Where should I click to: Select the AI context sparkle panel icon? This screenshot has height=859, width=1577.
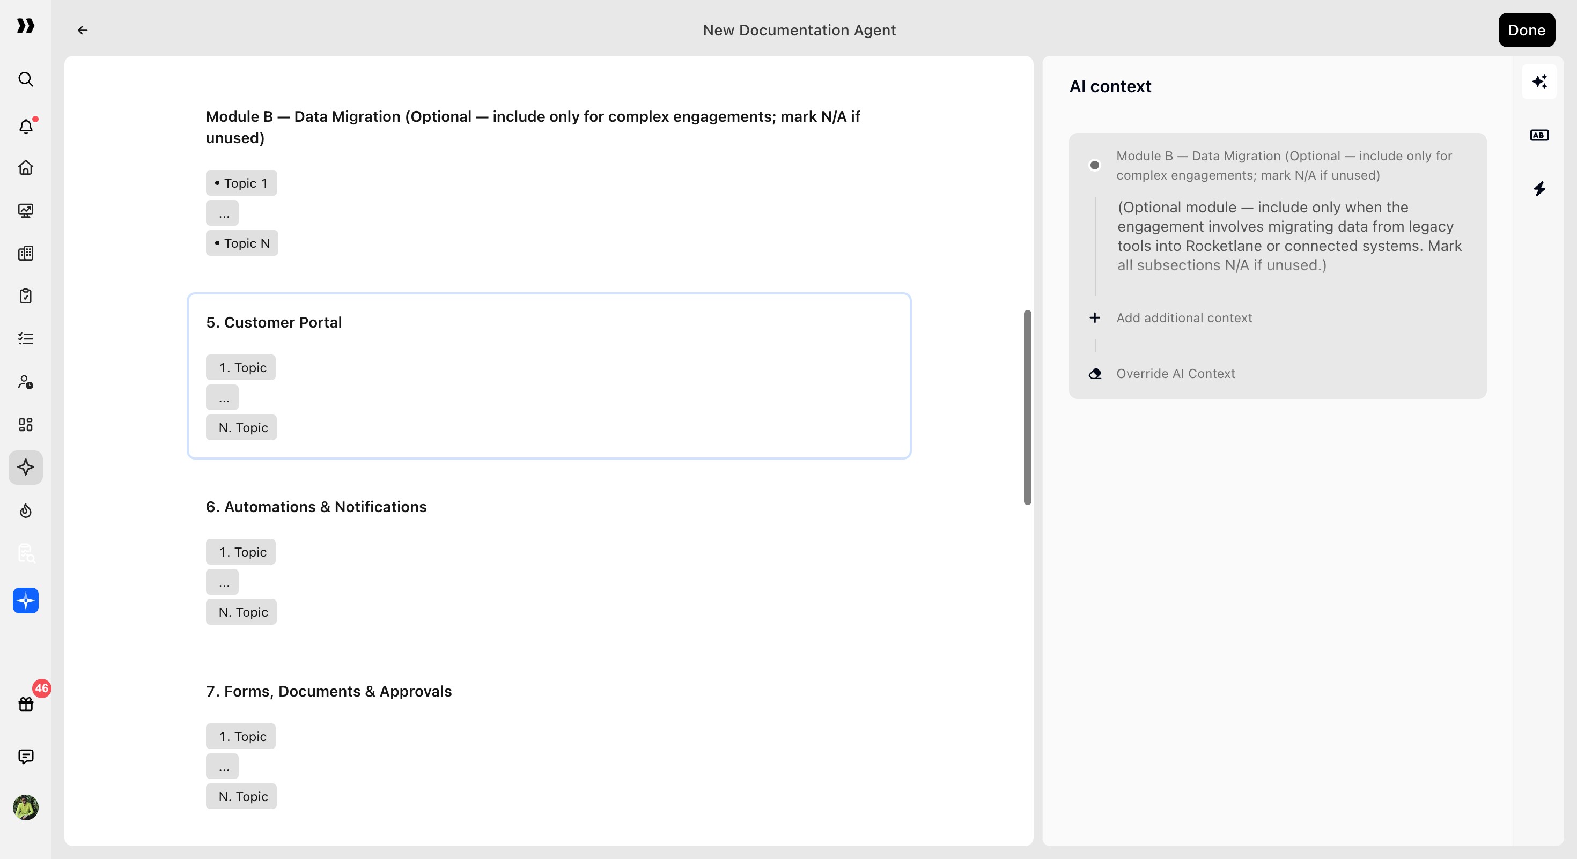pyautogui.click(x=1539, y=82)
